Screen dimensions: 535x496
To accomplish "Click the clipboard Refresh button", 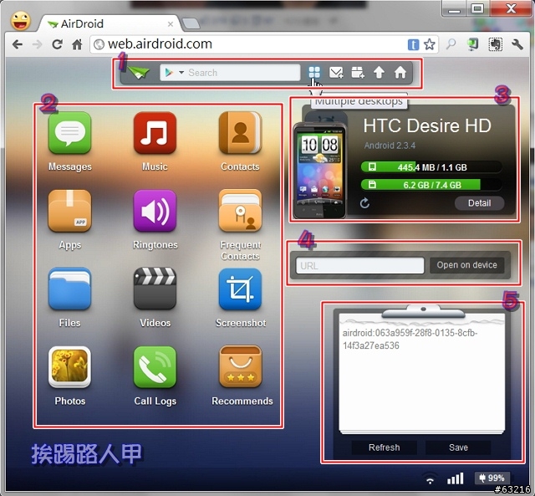I will tap(385, 447).
